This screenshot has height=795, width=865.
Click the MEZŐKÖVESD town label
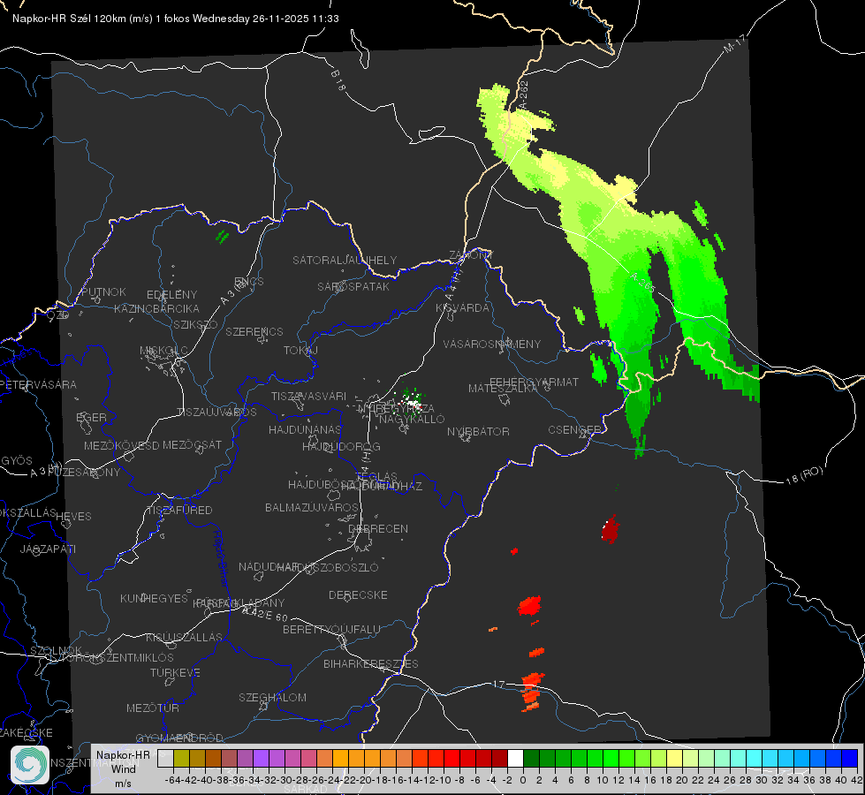click(121, 445)
